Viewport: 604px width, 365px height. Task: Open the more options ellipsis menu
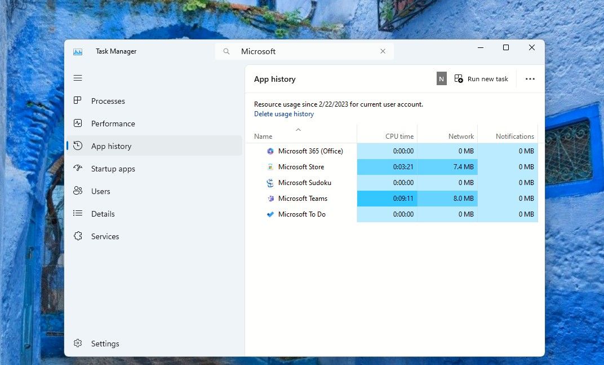[x=530, y=79]
